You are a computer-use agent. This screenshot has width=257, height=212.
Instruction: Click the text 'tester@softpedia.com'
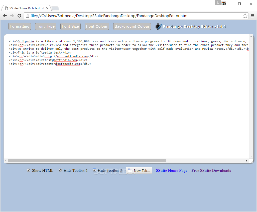(63, 64)
